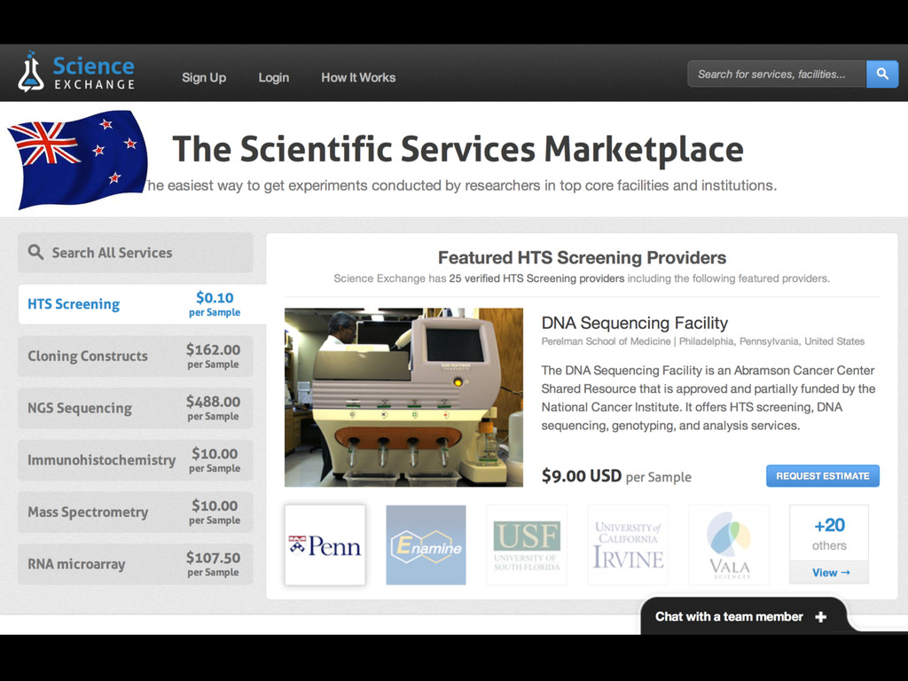Select the Mass Spectrometry service tab

tap(136, 513)
